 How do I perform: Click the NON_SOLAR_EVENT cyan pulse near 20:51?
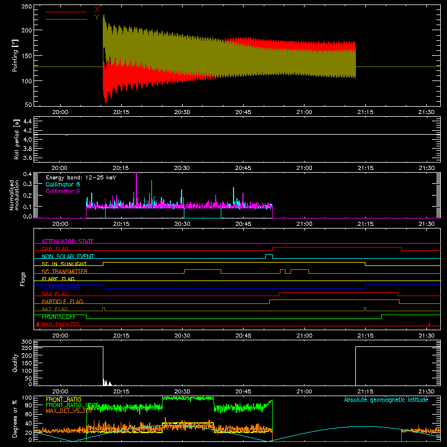[269, 256]
